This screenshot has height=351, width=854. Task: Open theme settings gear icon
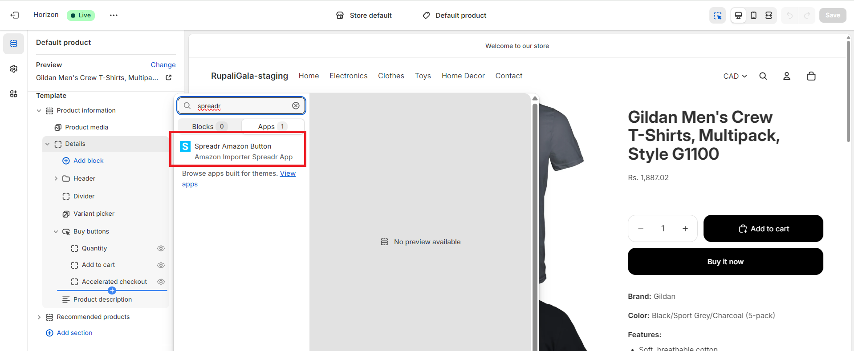(14, 69)
